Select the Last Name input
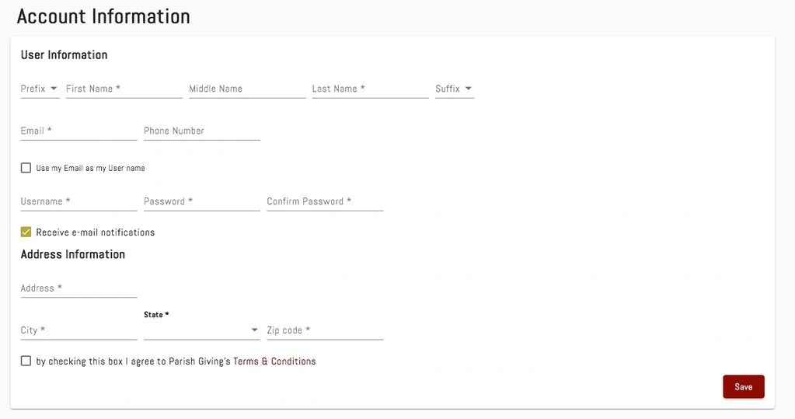The image size is (795, 419). click(370, 89)
